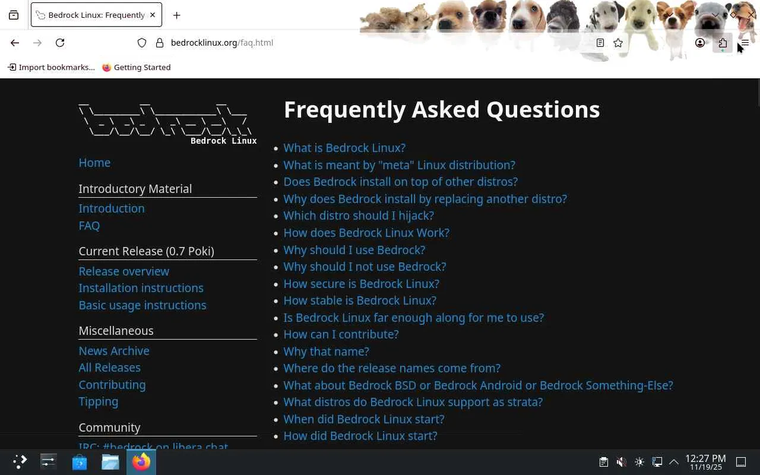Expand hidden system tray icons
This screenshot has width=760, height=475.
click(x=674, y=462)
